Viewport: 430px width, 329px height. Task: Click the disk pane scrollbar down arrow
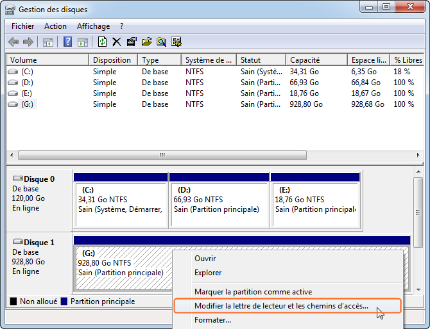(418, 289)
